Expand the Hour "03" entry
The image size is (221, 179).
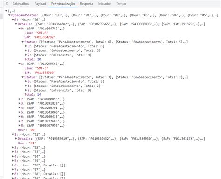13,152
